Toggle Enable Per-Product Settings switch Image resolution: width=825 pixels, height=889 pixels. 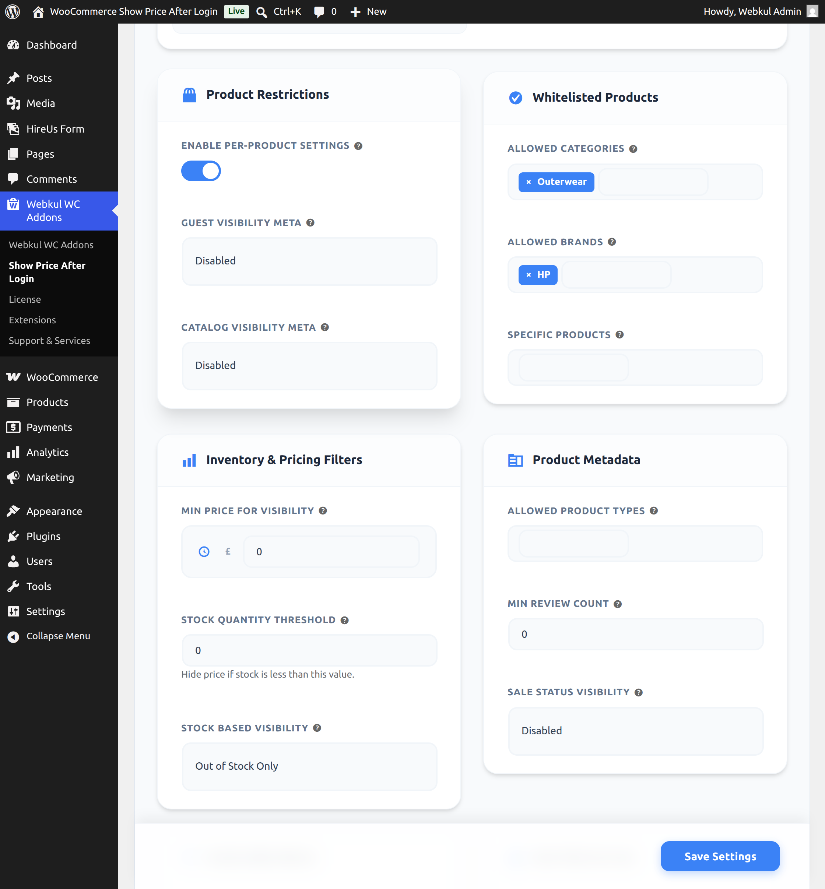tap(201, 171)
